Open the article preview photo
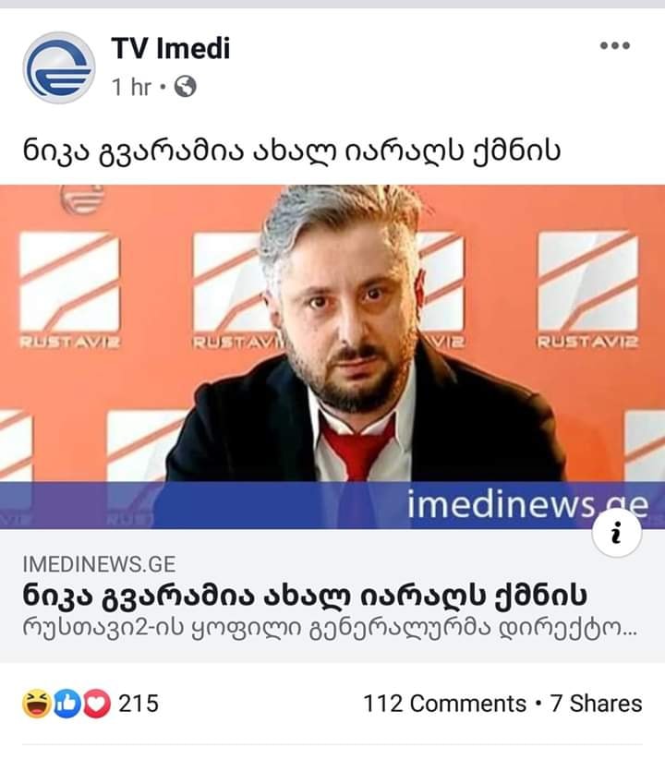The height and width of the screenshot is (759, 665). point(332,356)
